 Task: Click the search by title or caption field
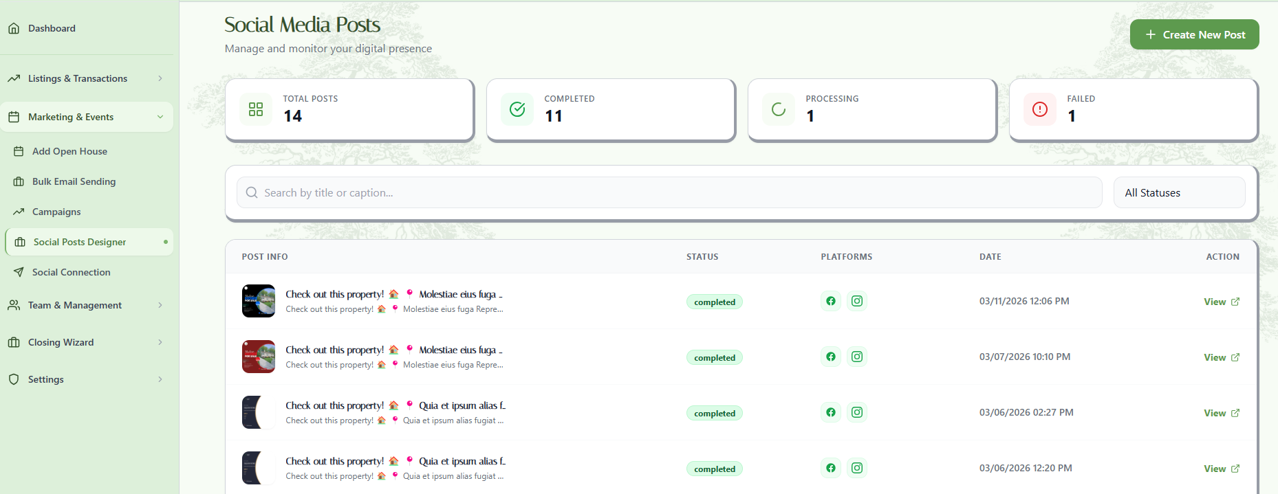[x=669, y=193]
